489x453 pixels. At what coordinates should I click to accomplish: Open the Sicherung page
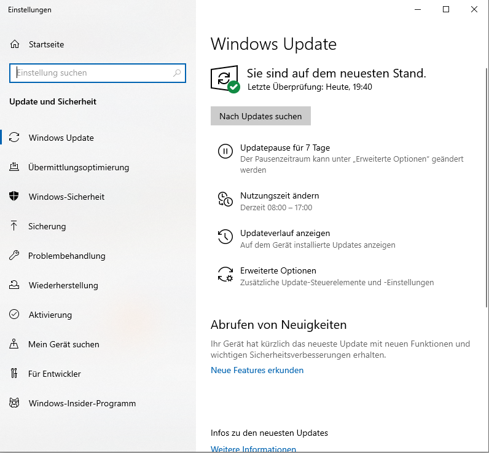pyautogui.click(x=47, y=226)
